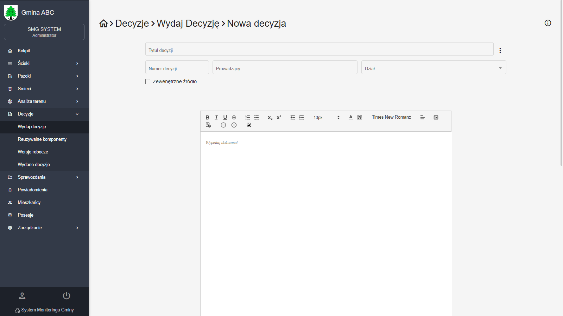This screenshot has height=316, width=563.
Task: Click the info icon in top right
Action: [548, 23]
